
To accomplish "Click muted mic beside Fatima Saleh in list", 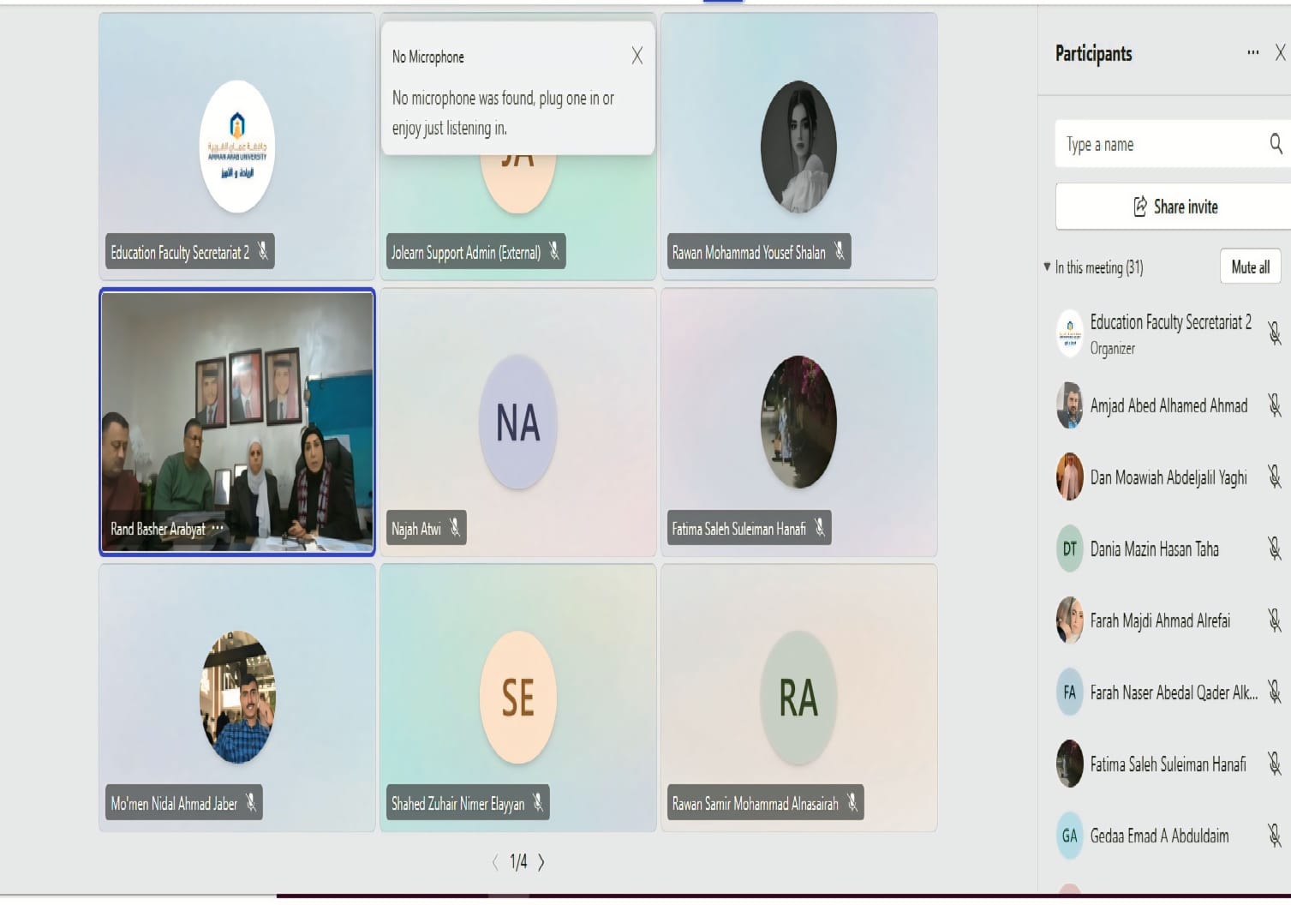I will (x=1274, y=764).
